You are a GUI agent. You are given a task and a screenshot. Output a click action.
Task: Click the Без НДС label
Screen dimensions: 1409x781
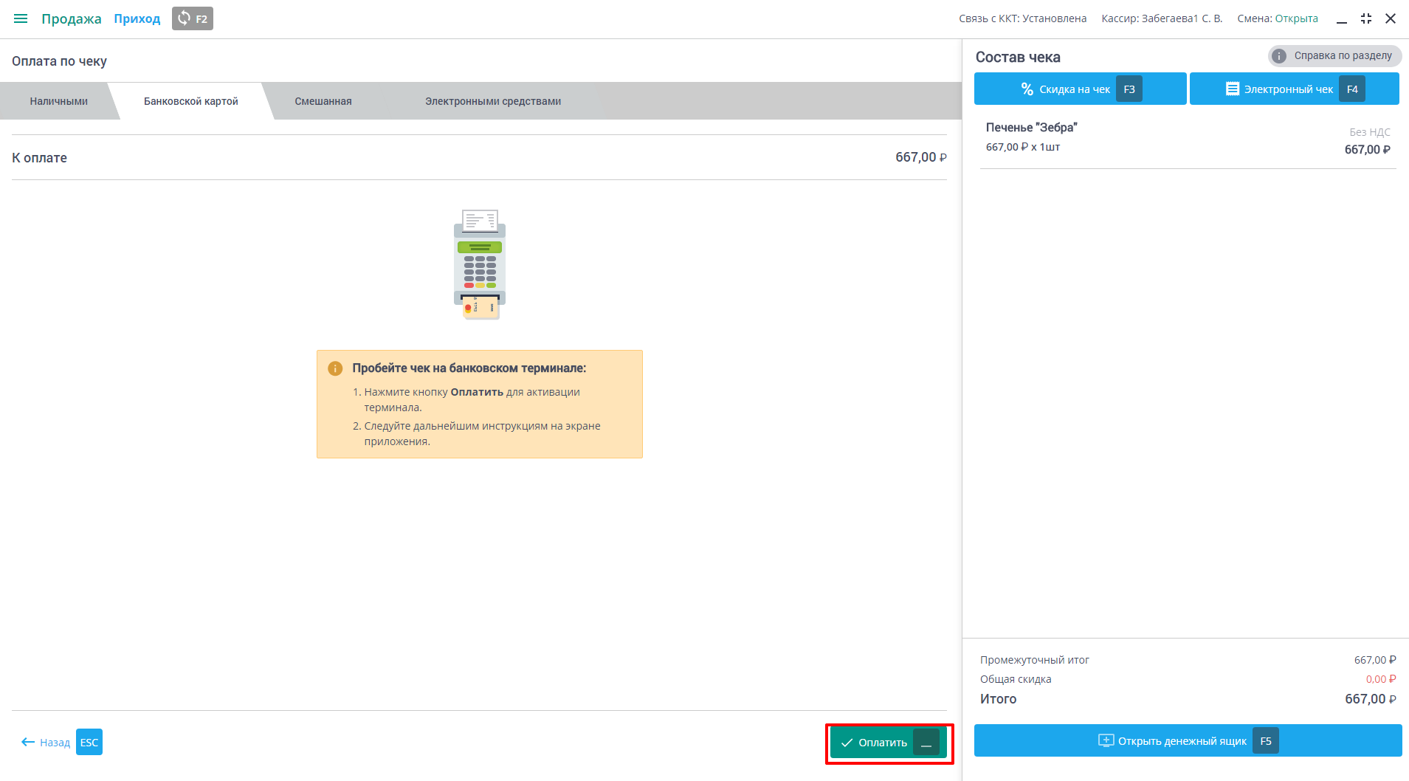coord(1370,132)
